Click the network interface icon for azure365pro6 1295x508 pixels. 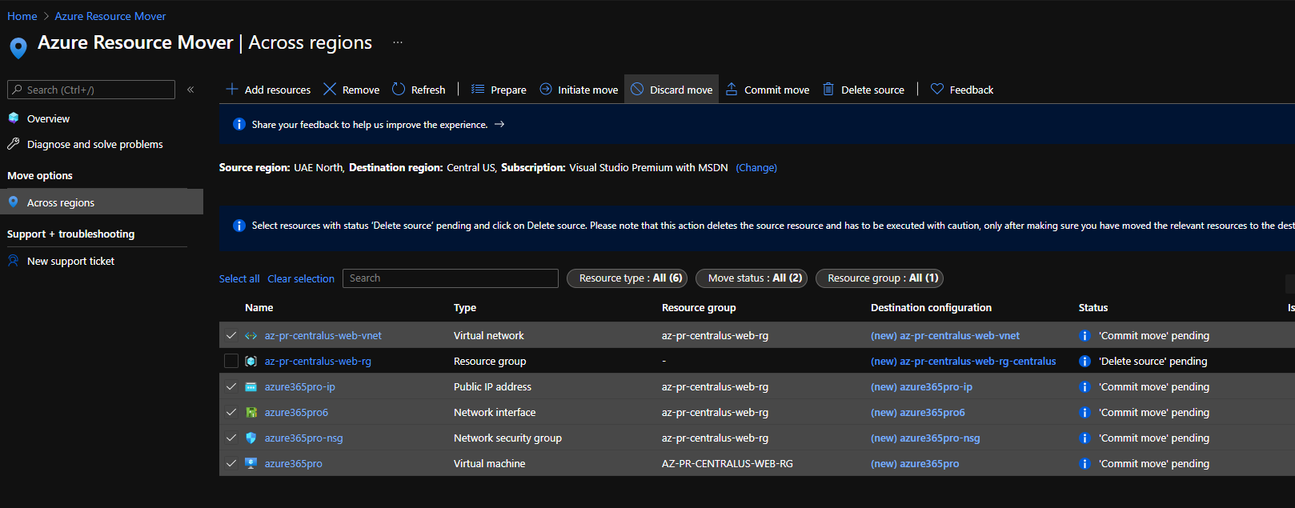coord(251,413)
